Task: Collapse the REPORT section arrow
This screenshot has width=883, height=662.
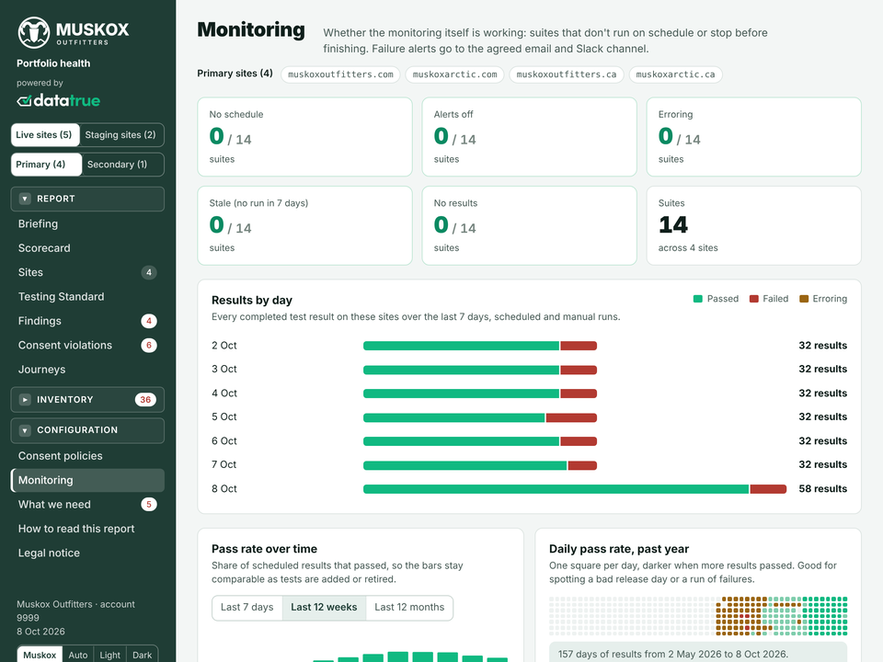Action: point(25,199)
